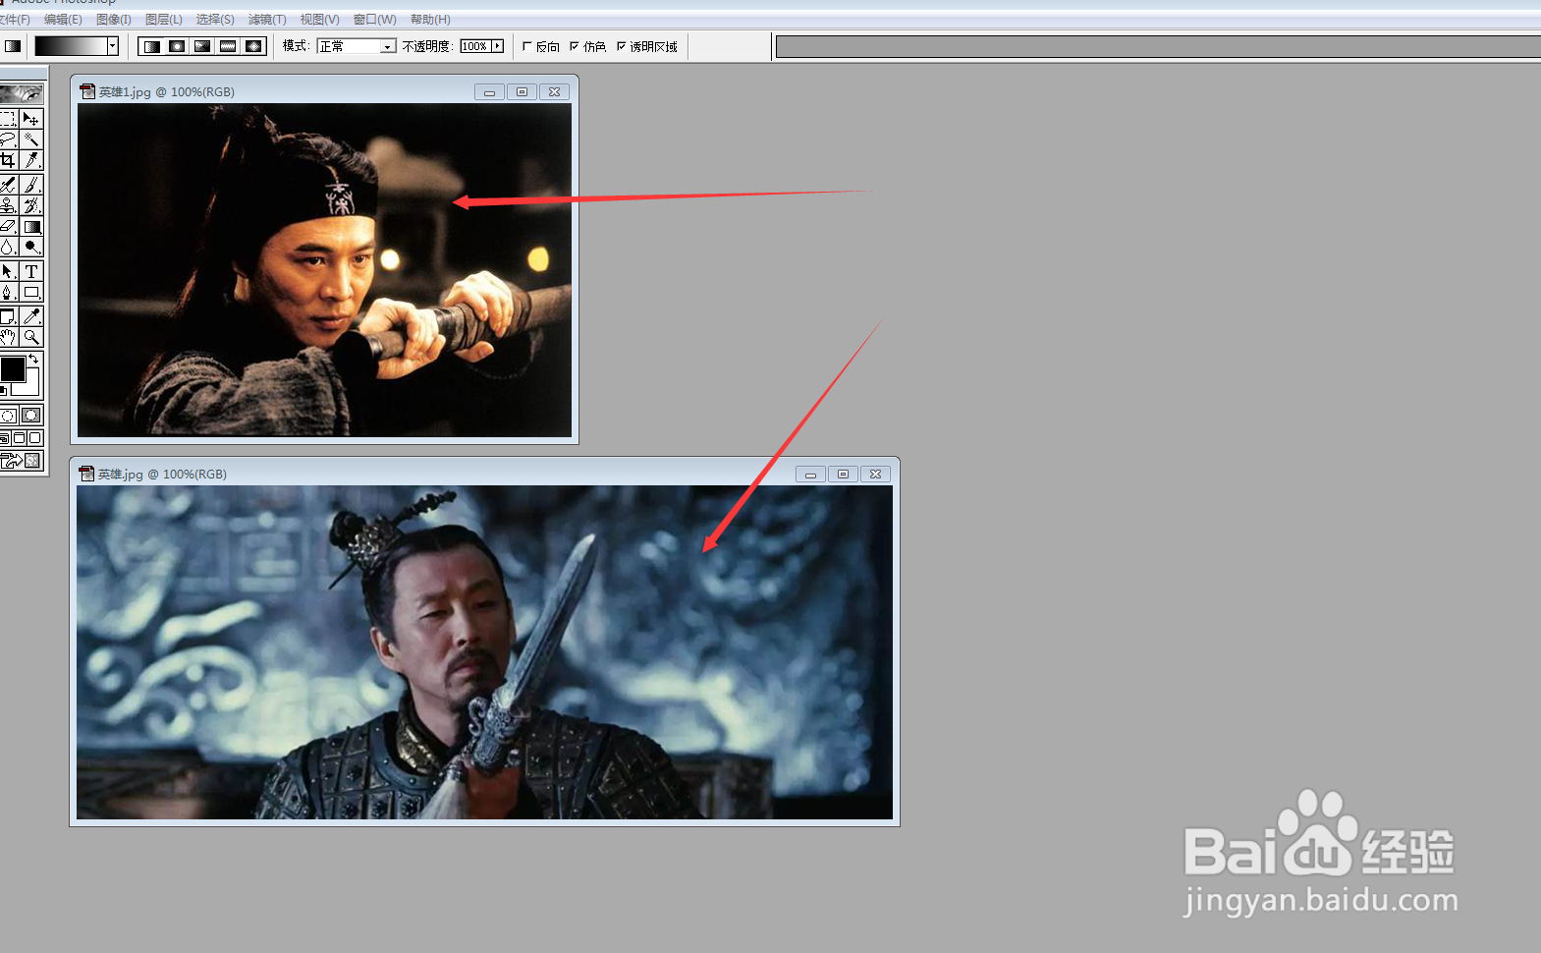The height and width of the screenshot is (953, 1541).
Task: Choose diamond gradient type
Action: [253, 46]
